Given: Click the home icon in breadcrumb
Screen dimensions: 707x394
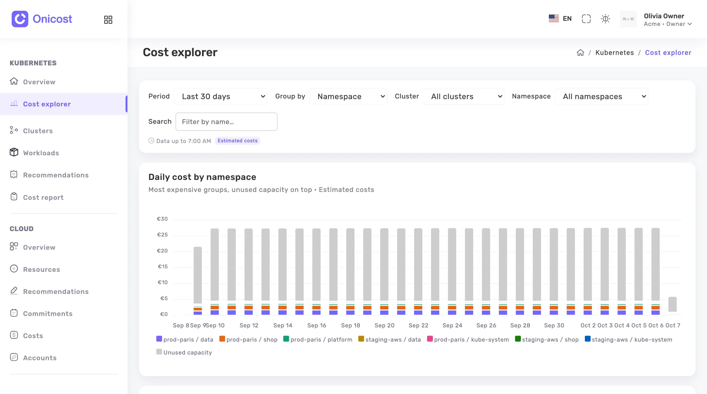Looking at the screenshot, I should click(x=580, y=53).
